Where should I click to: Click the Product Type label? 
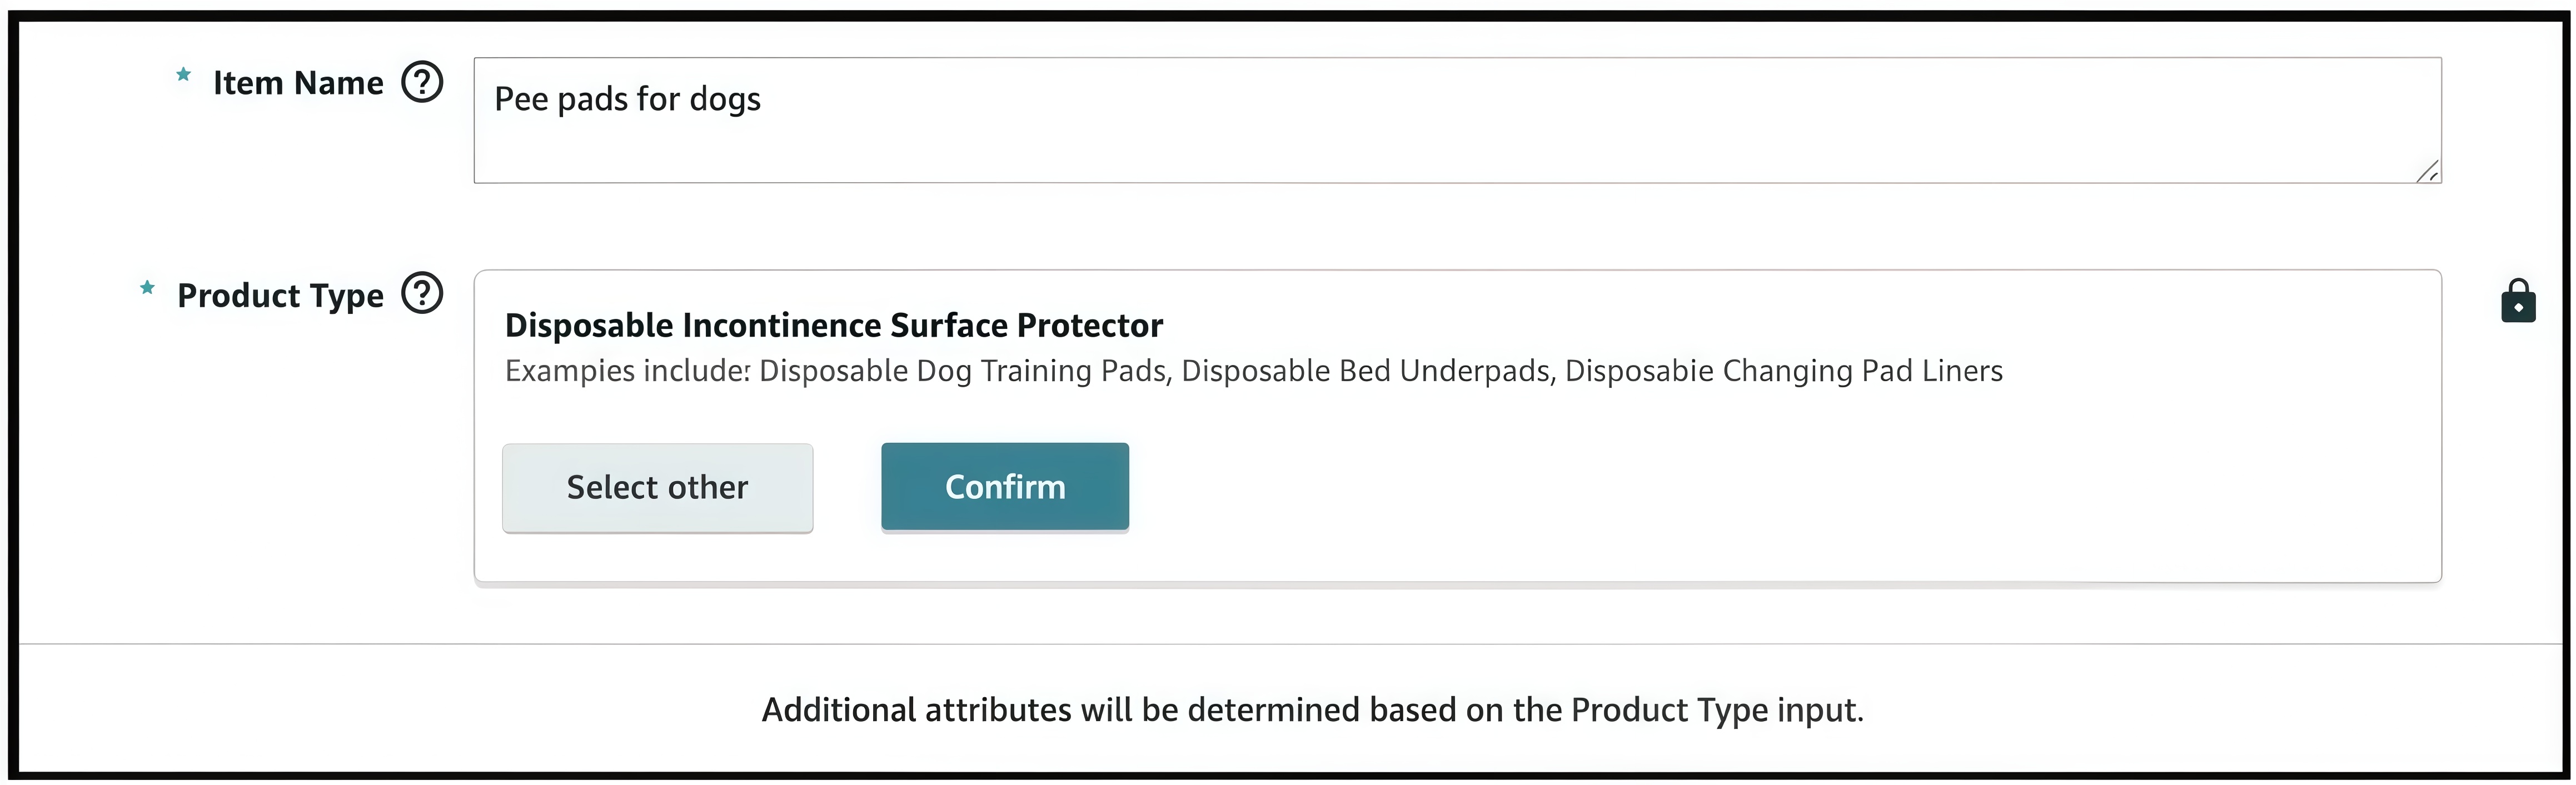coord(280,296)
